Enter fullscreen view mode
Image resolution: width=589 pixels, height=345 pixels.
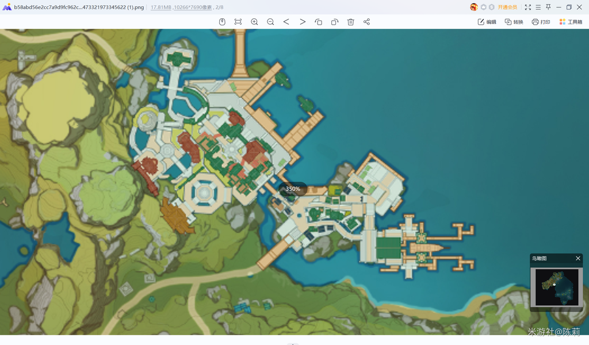(x=528, y=7)
